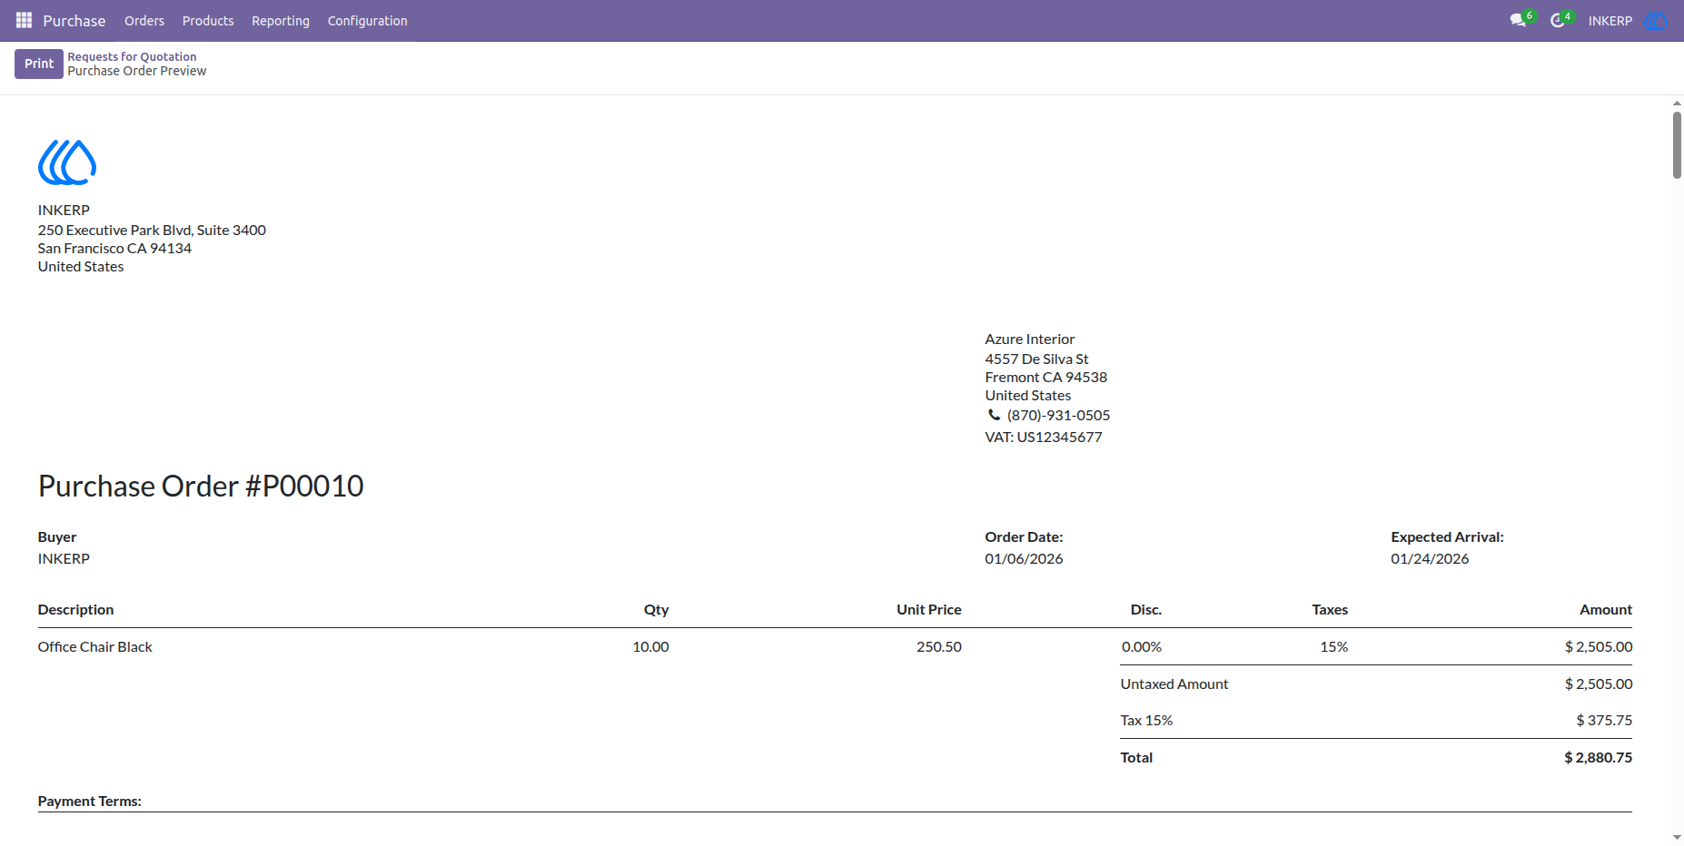Click the quantity value 10.00

coord(650,647)
